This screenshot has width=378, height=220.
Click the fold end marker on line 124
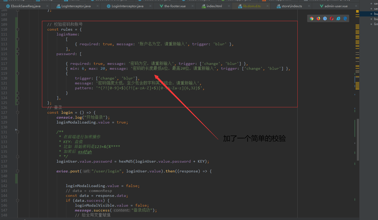pyautogui.click(x=18, y=98)
